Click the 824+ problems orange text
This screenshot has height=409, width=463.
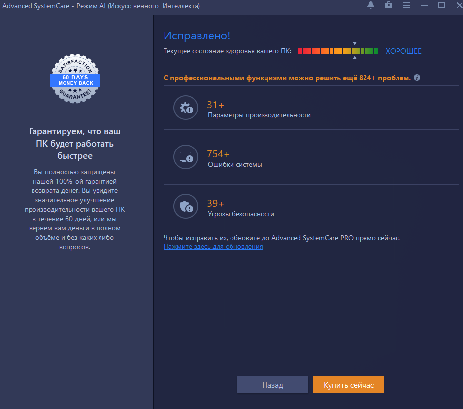coord(287,78)
